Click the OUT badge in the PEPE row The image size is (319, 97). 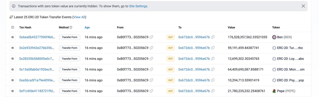(170, 91)
